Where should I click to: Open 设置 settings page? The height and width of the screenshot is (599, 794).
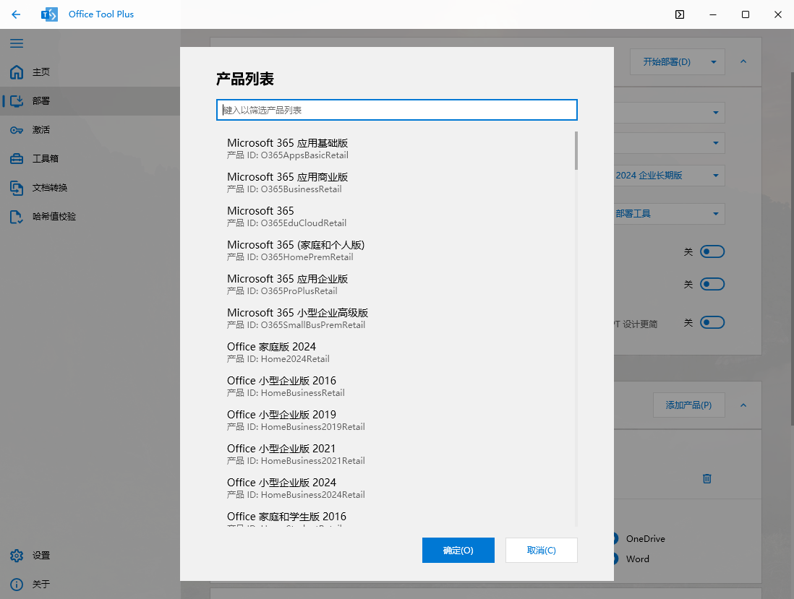pos(40,556)
